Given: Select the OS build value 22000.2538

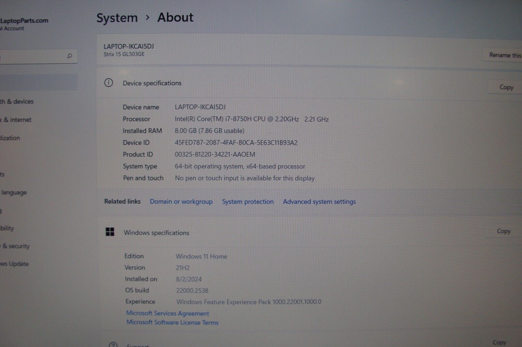Looking at the screenshot, I should pyautogui.click(x=192, y=290).
